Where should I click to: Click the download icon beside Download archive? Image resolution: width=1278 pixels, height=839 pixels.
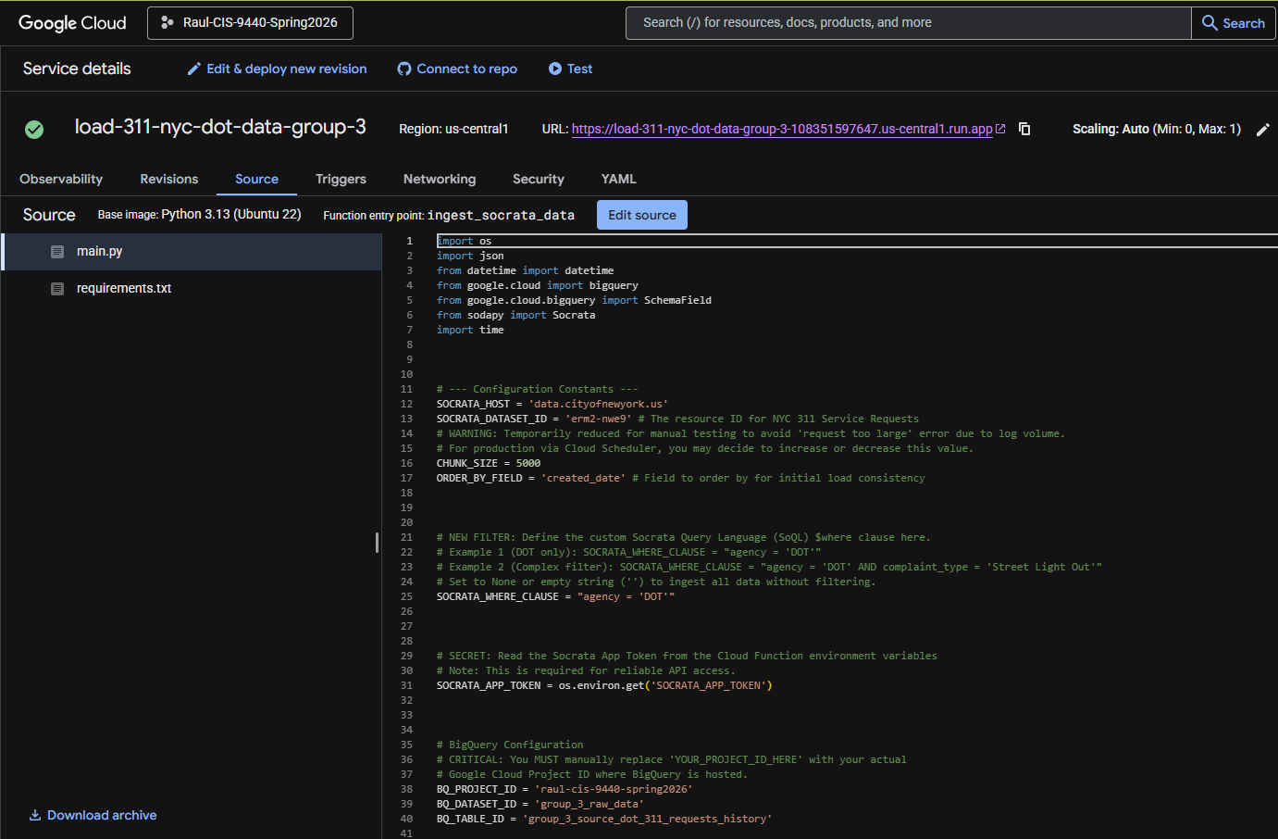(x=35, y=815)
